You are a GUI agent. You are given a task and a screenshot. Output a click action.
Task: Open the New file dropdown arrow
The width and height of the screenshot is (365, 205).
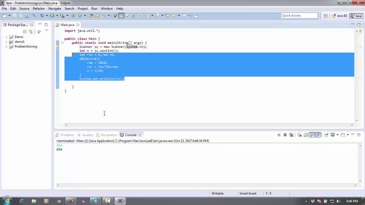[9, 15]
